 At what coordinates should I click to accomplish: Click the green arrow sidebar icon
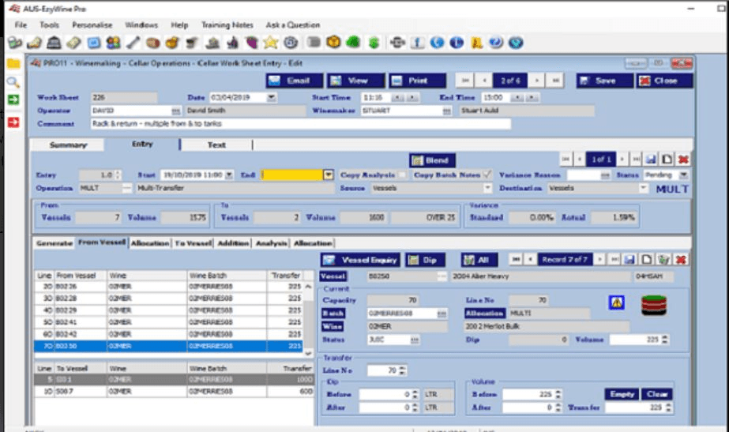[13, 100]
